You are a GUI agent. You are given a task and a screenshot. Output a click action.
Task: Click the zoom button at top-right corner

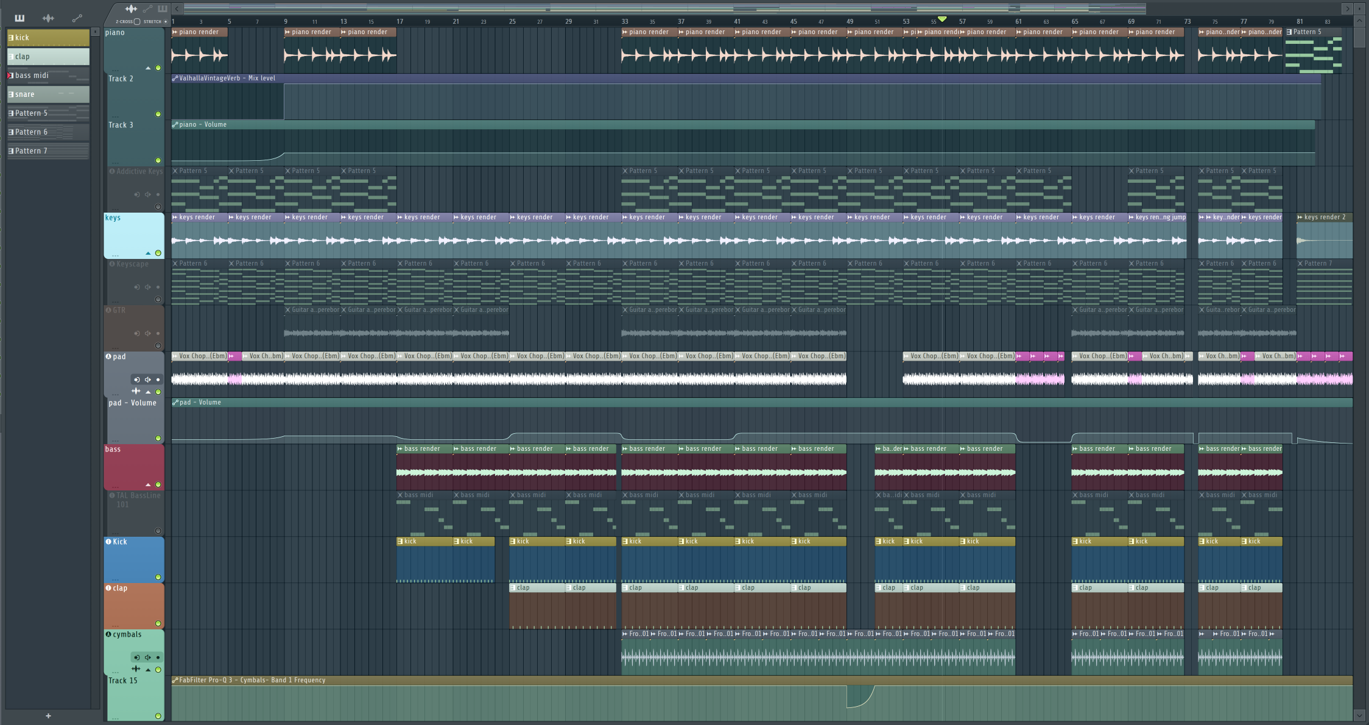click(1360, 9)
